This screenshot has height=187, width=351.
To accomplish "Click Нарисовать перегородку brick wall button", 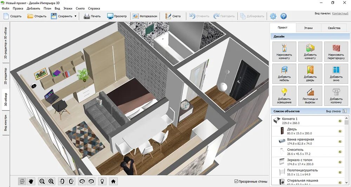I will coord(336,52).
